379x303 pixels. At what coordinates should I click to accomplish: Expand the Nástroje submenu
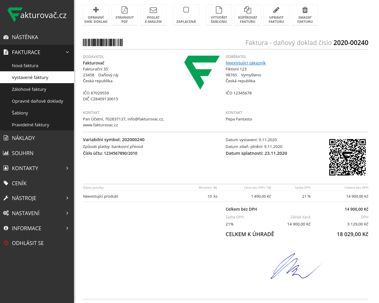[x=67, y=198]
